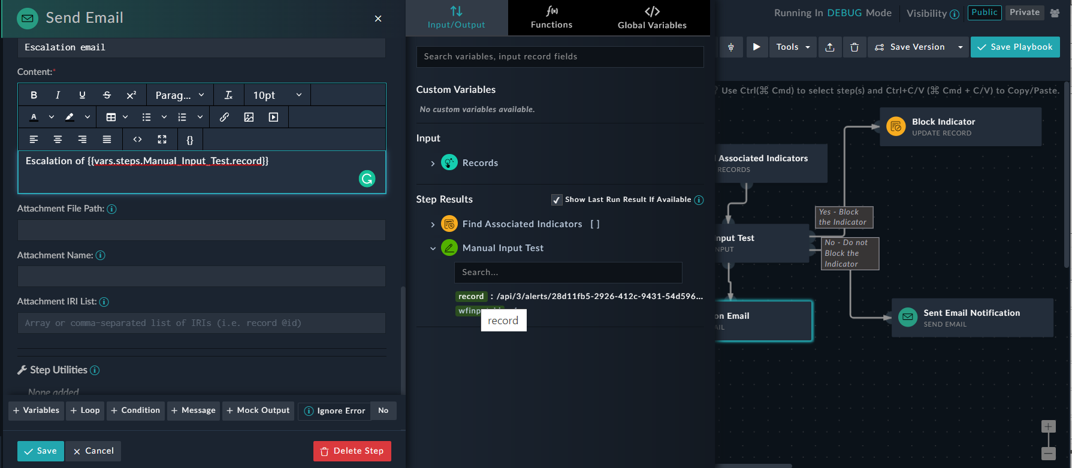Show info for Attachment Name
Viewport: 1072px width, 468px height.
(x=101, y=255)
